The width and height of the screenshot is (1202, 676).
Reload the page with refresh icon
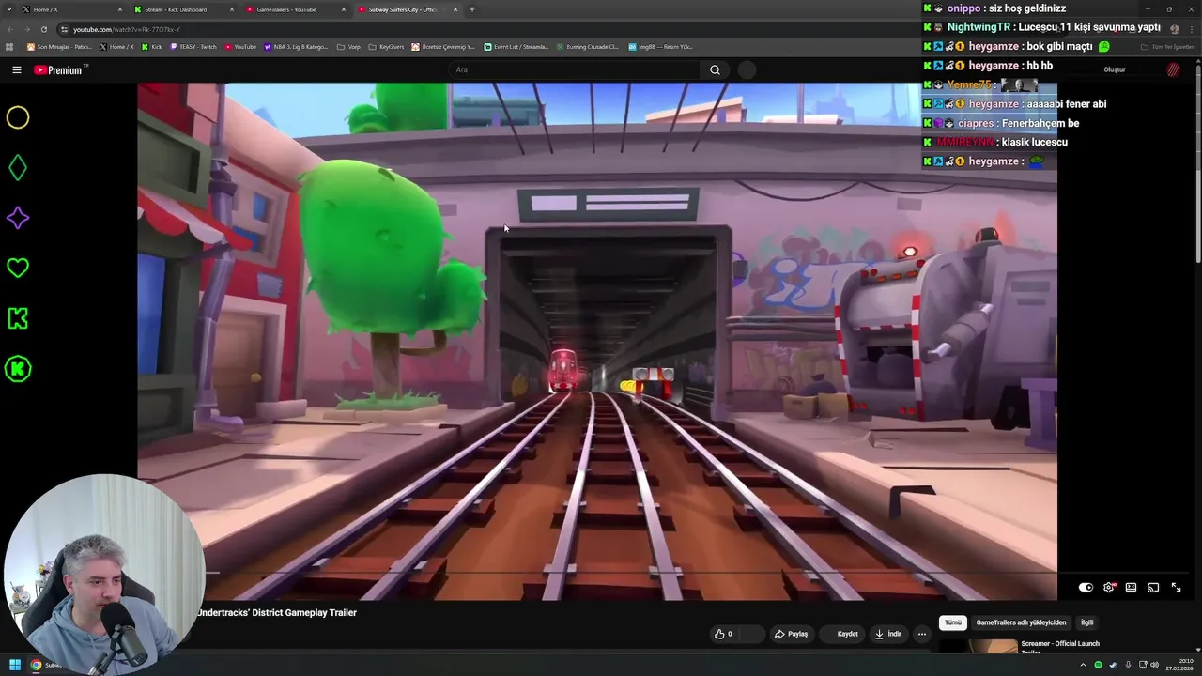pyautogui.click(x=43, y=29)
